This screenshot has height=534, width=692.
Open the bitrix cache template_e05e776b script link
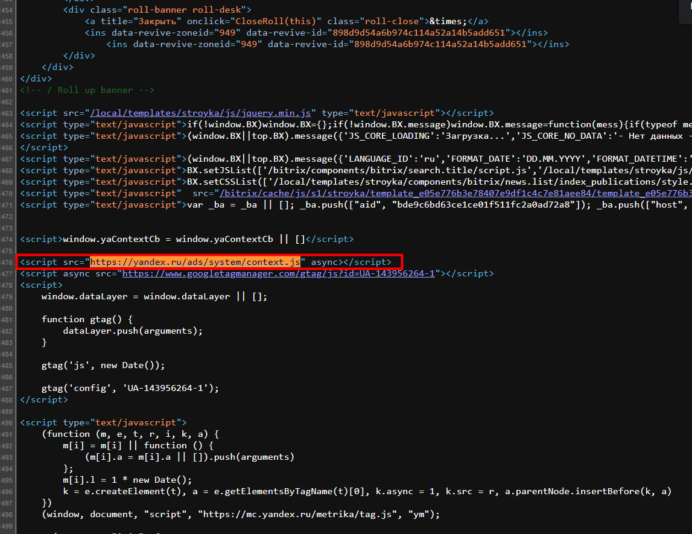click(456, 193)
